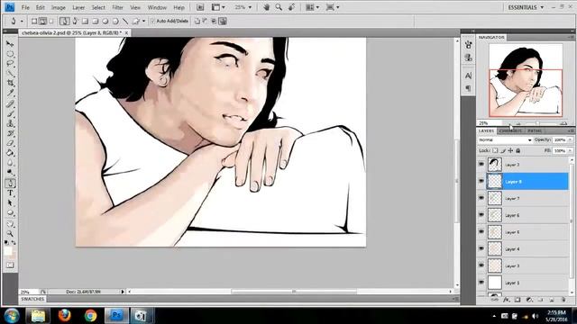This screenshot has width=577, height=324.
Task: Hide Layer 7 using its eye icon
Action: click(x=481, y=198)
